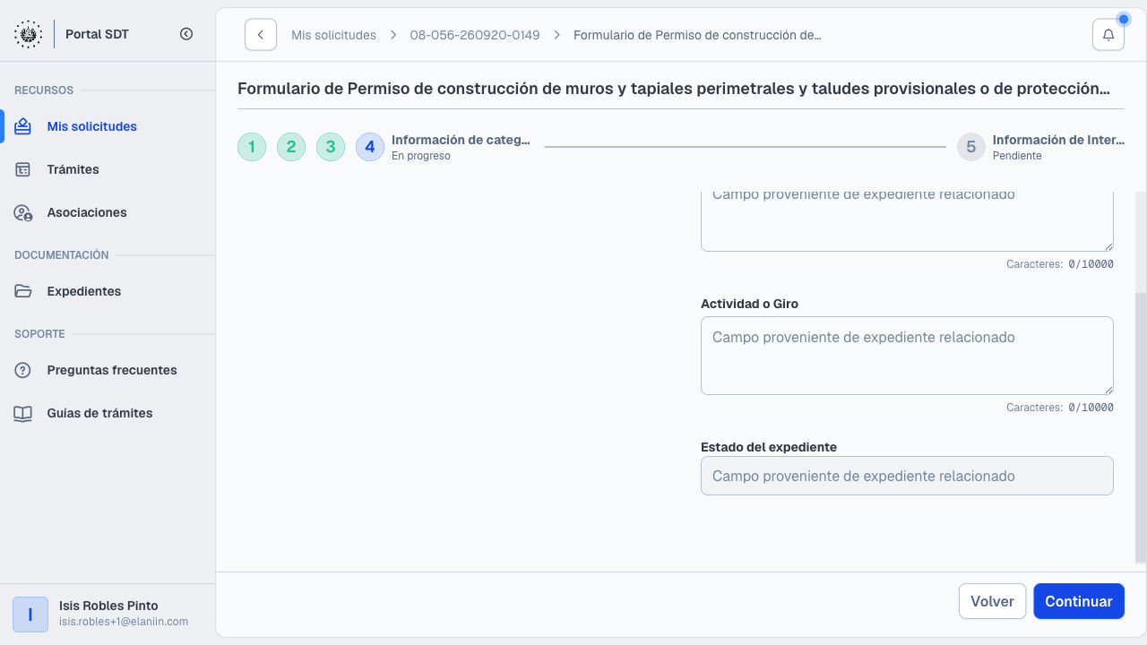Viewport: 1147px width, 645px height.
Task: Click the user avatar with letter I
Action: click(x=30, y=615)
